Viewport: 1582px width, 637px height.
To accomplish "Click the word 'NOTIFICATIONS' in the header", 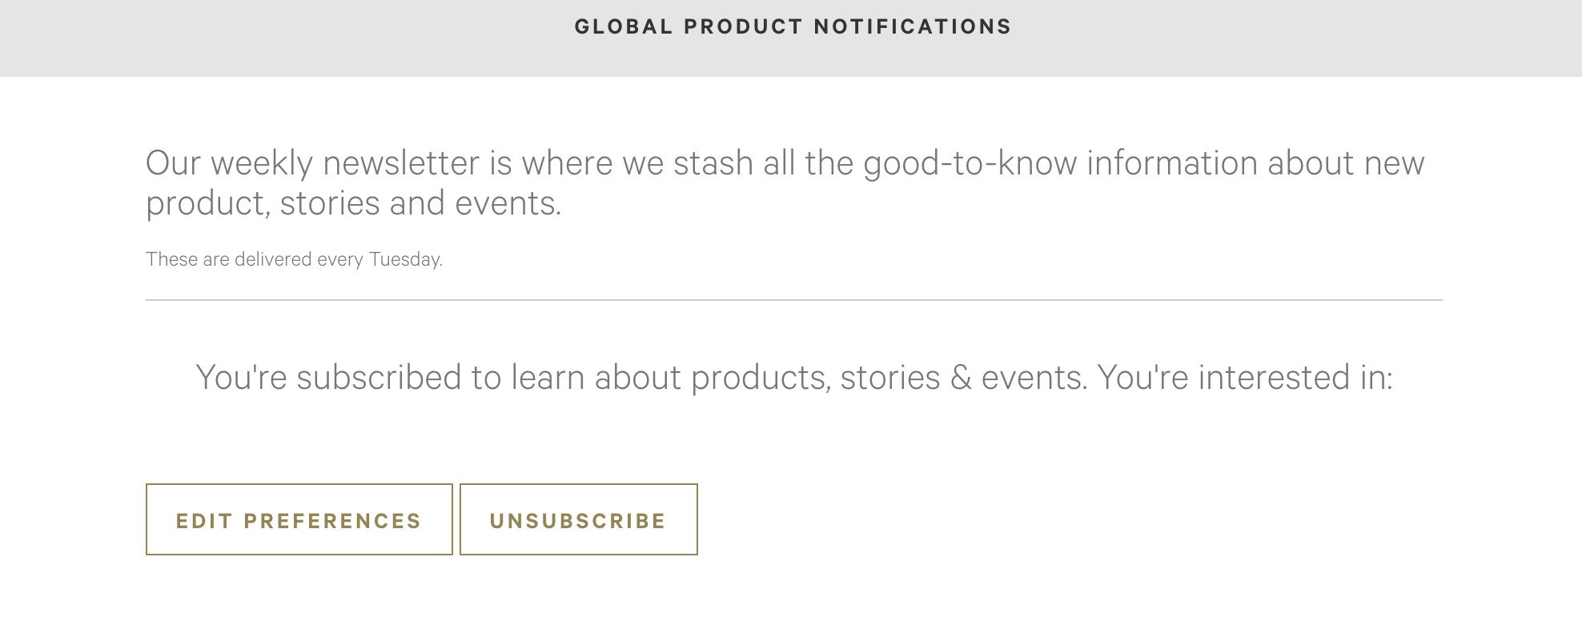I will coord(913,26).
